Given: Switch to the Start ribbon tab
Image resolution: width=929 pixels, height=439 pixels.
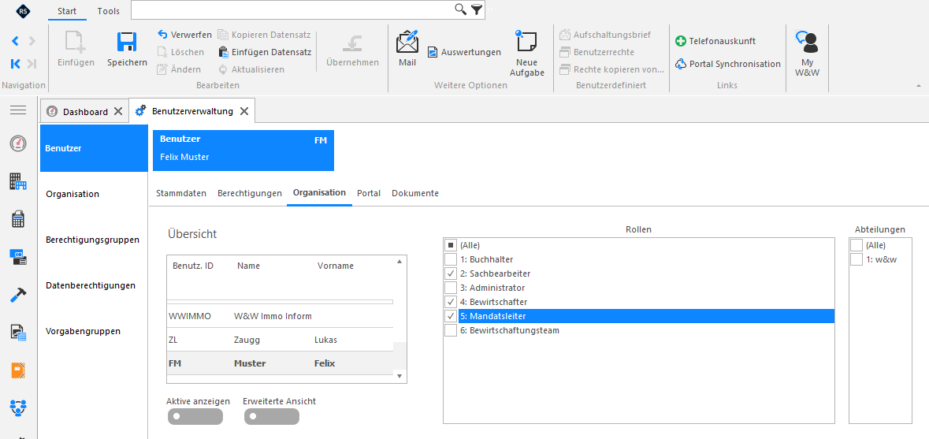Looking at the screenshot, I should click(67, 11).
